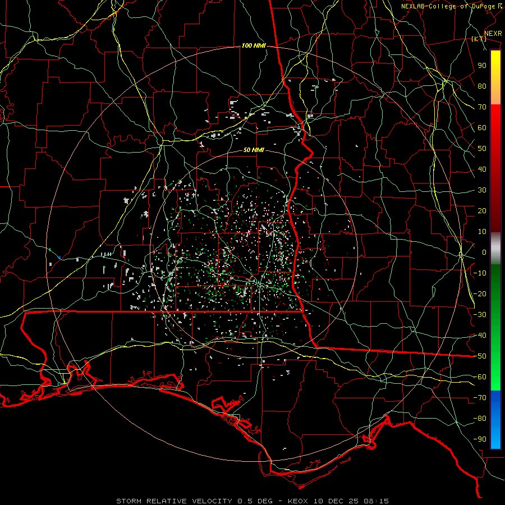
Task: Click the "KEOX" radar site identifier
Action: pyautogui.click(x=299, y=501)
